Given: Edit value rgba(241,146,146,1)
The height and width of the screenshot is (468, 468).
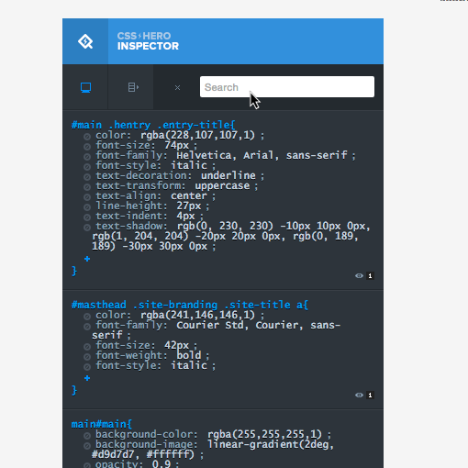Looking at the screenshot, I should tap(197, 315).
